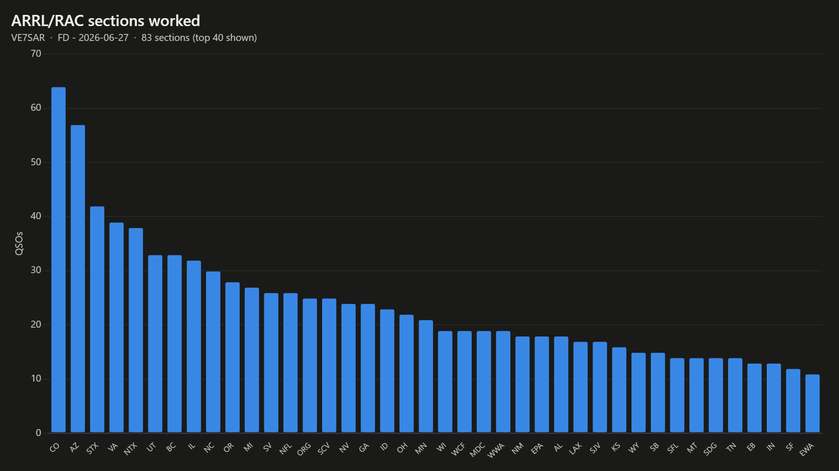Click the NTX bar
Image resolution: width=839 pixels, height=471 pixels.
(136, 330)
